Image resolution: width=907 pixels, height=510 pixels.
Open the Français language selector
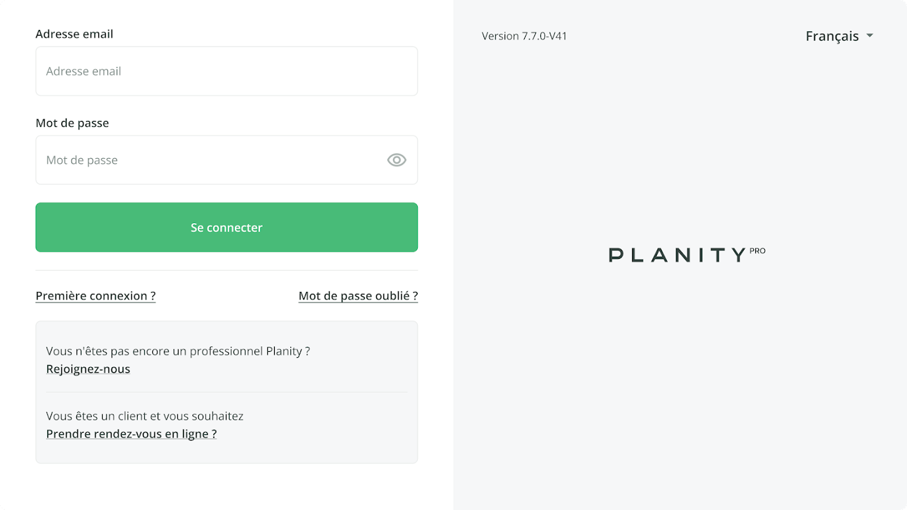(832, 36)
